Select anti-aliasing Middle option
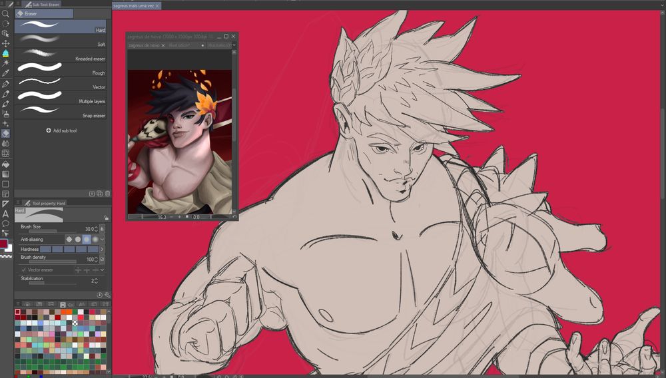Screen dimensions: 666x378 click(87, 240)
